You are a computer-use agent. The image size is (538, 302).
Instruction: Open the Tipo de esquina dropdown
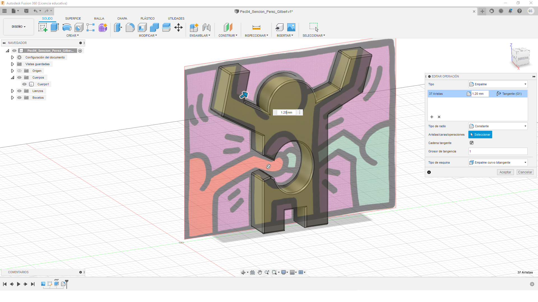click(498, 162)
